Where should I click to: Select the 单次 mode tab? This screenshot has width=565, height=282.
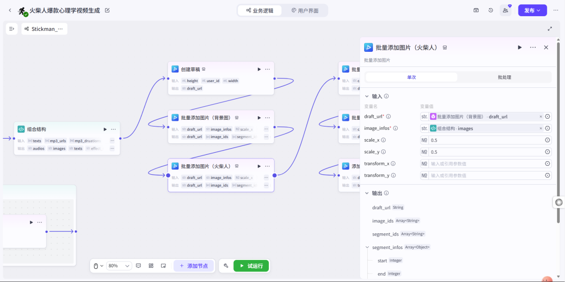coord(412,77)
